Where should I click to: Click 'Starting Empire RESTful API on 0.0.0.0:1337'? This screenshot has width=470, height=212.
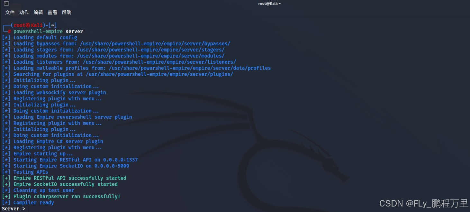[70, 160]
